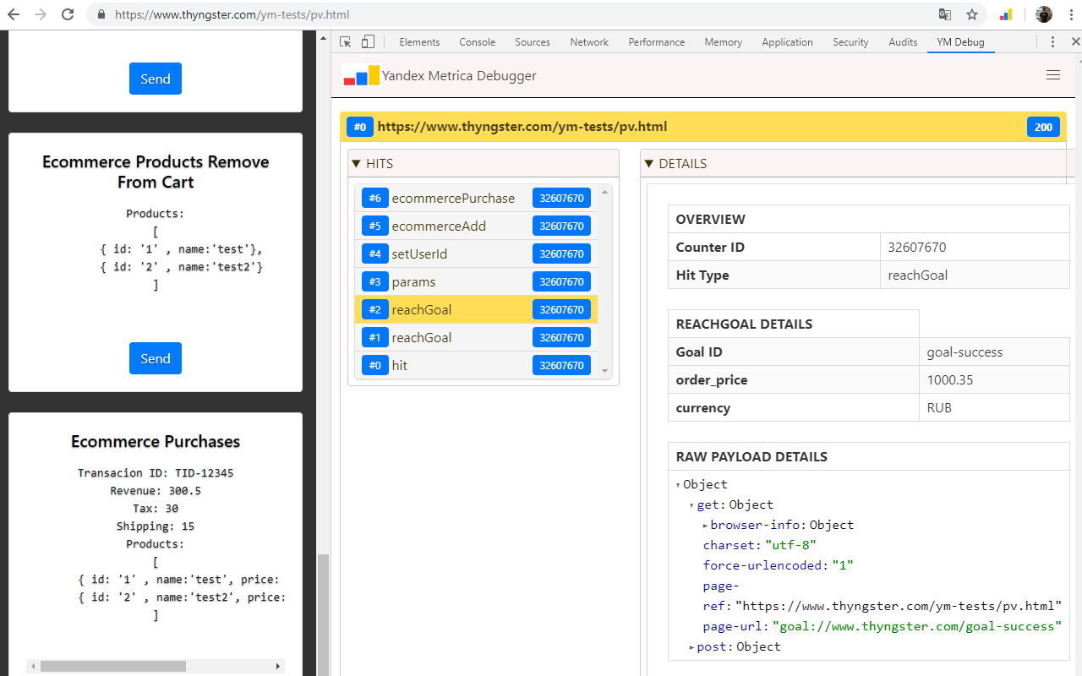Image resolution: width=1082 pixels, height=676 pixels.
Task: Open the Yandex Metrica Debugger hamburger menu
Action: point(1053,75)
